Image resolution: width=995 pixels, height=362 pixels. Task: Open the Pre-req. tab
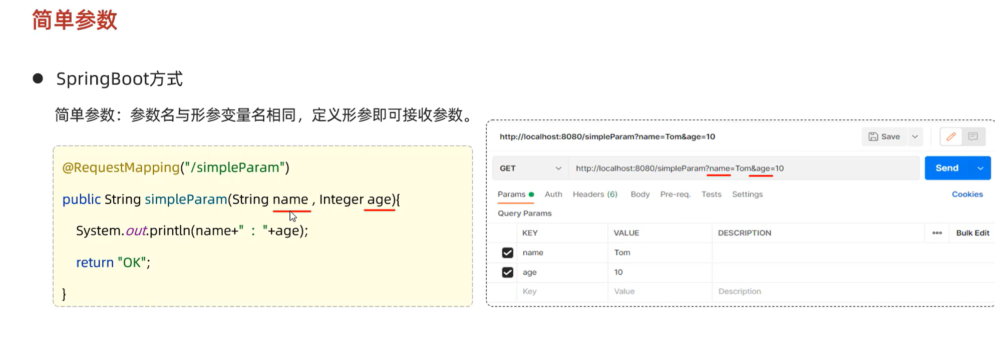tap(675, 194)
